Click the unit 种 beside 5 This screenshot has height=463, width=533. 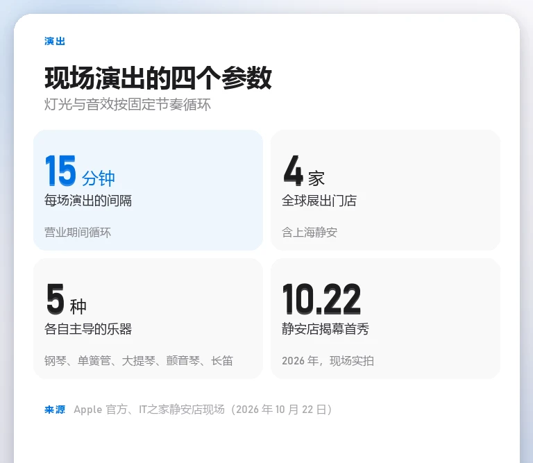pos(78,307)
